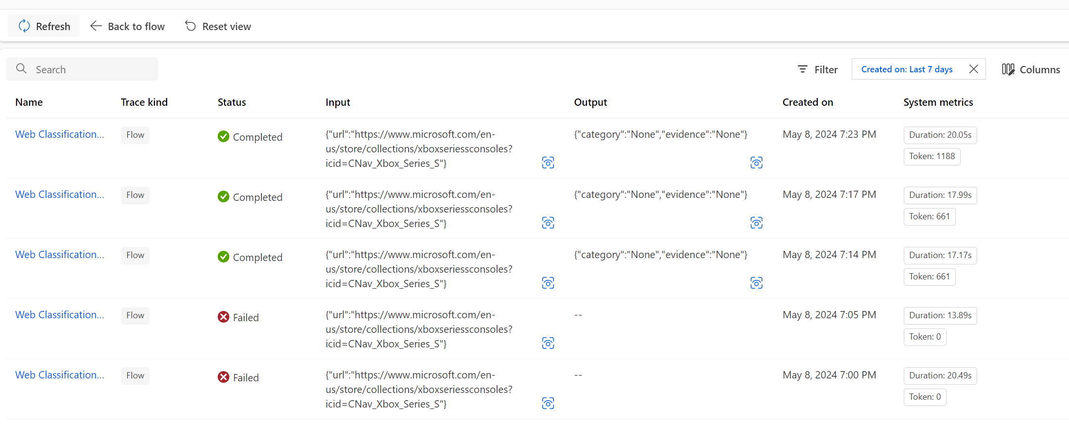This screenshot has width=1069, height=441.
Task: Click the Status column header
Action: pos(232,102)
